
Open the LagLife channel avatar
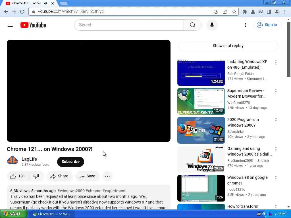point(13,160)
